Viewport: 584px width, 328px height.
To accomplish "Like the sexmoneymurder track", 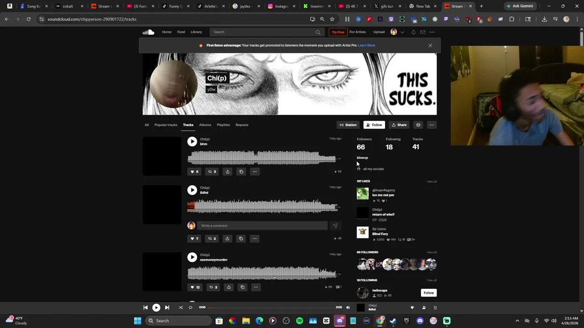I will [x=195, y=287].
